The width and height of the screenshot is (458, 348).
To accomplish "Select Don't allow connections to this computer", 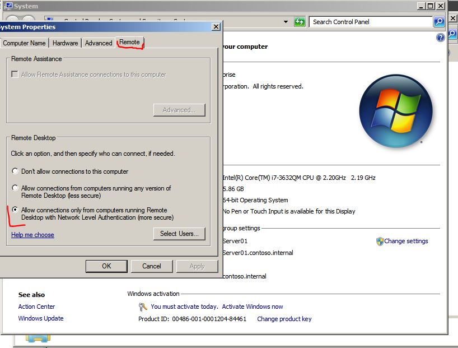I will click(15, 171).
